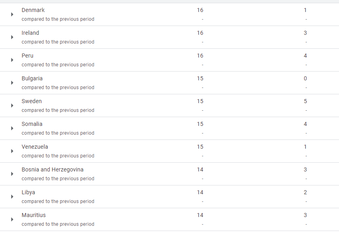Expand the Denmark row

[12, 14]
